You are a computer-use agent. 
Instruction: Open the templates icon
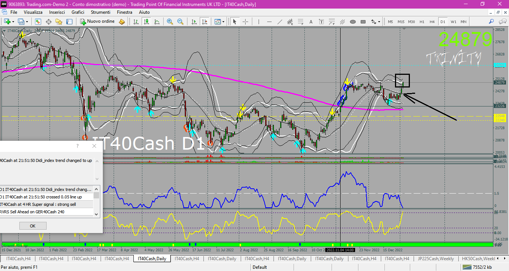(x=218, y=22)
